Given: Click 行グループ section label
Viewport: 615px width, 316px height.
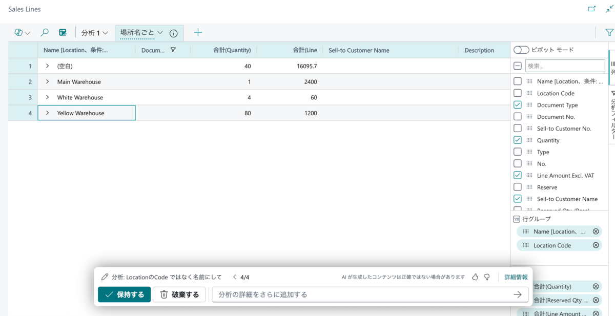Looking at the screenshot, I should pyautogui.click(x=537, y=219).
